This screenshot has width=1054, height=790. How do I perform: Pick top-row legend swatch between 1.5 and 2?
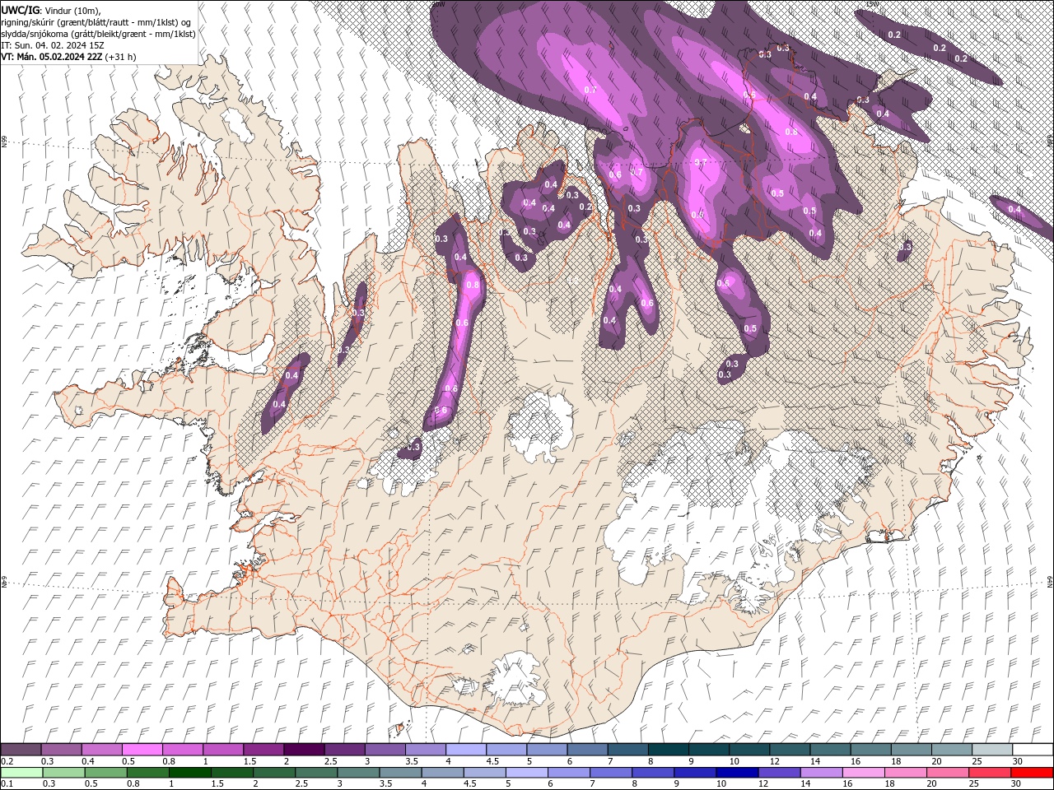point(263,750)
